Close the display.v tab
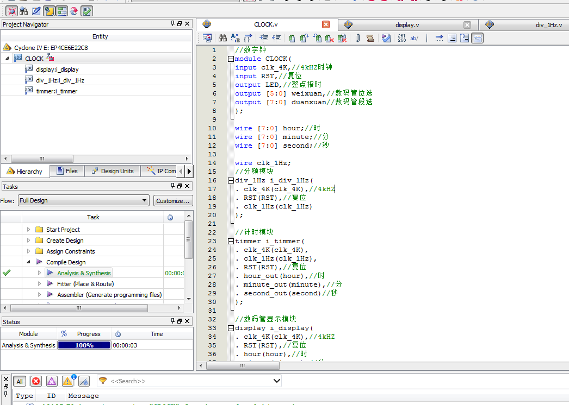The width and height of the screenshot is (569, 405). (x=467, y=25)
